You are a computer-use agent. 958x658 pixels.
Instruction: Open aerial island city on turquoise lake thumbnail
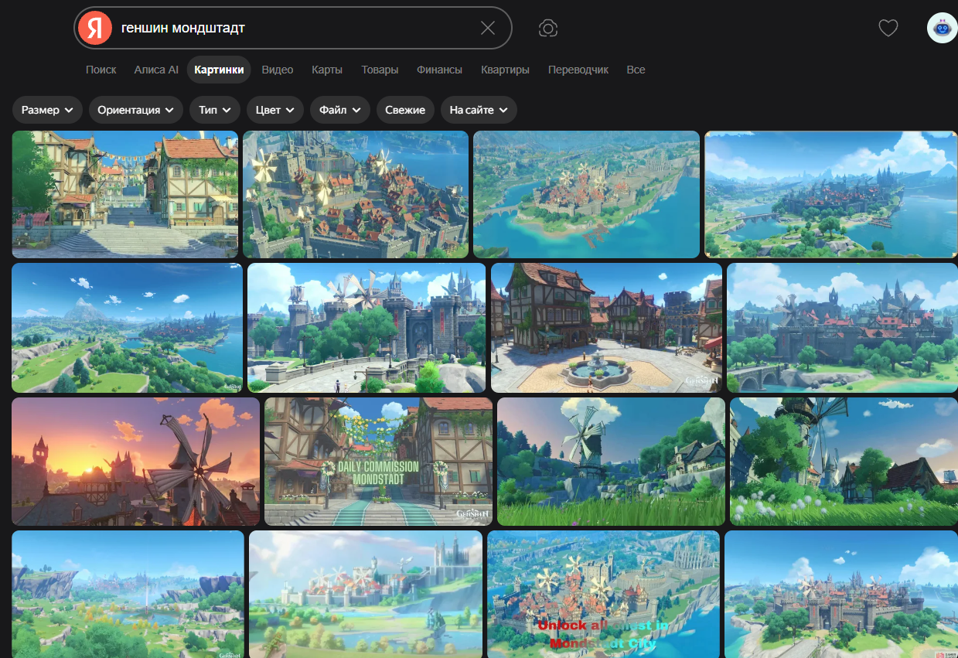586,194
